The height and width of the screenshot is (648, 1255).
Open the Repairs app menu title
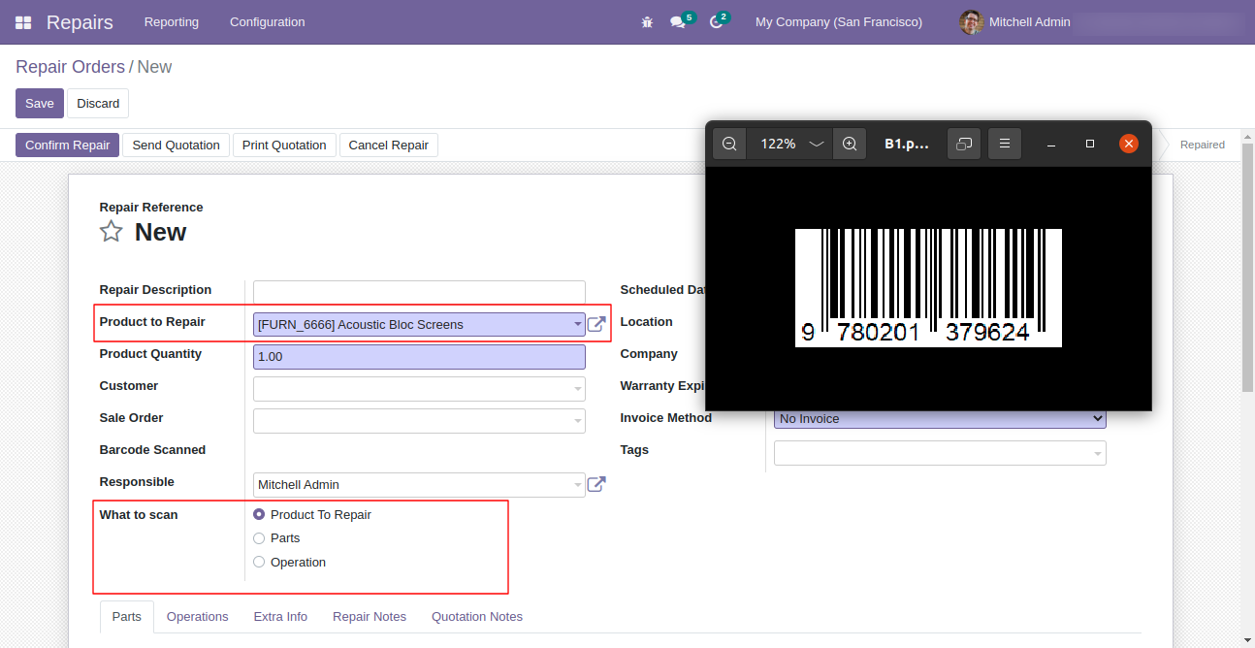(x=80, y=22)
